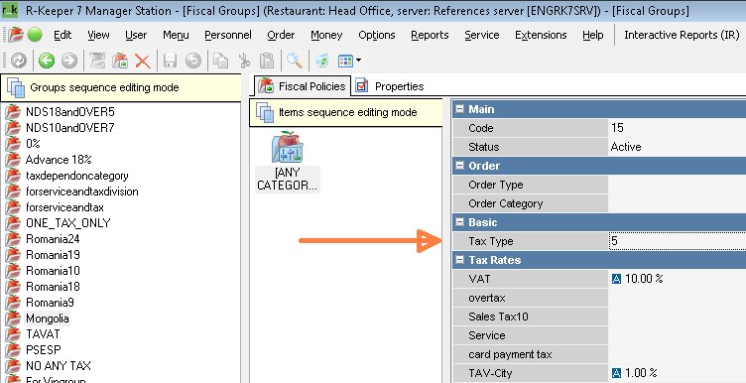Viewport: 746px width, 383px height.
Task: Open the Menu menu
Action: [176, 35]
